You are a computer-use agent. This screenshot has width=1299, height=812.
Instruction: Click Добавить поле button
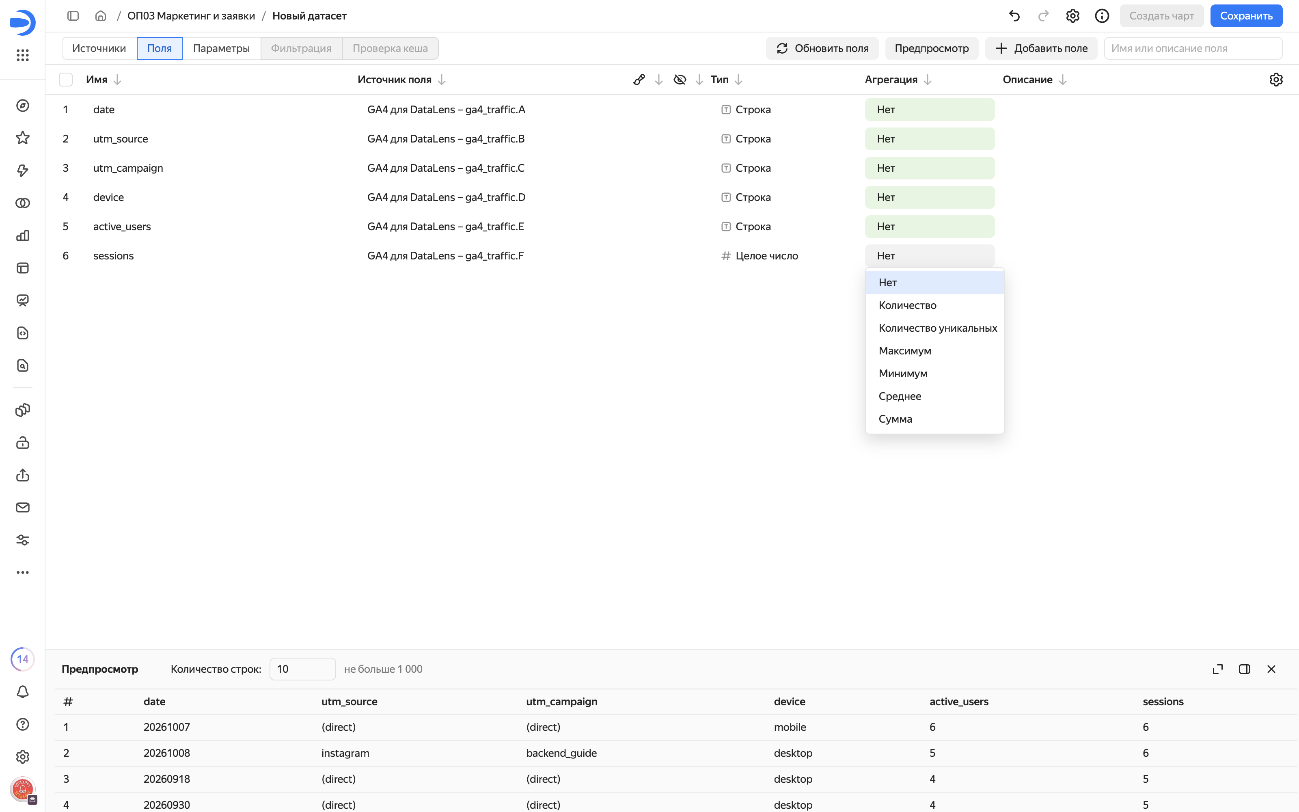coord(1041,48)
